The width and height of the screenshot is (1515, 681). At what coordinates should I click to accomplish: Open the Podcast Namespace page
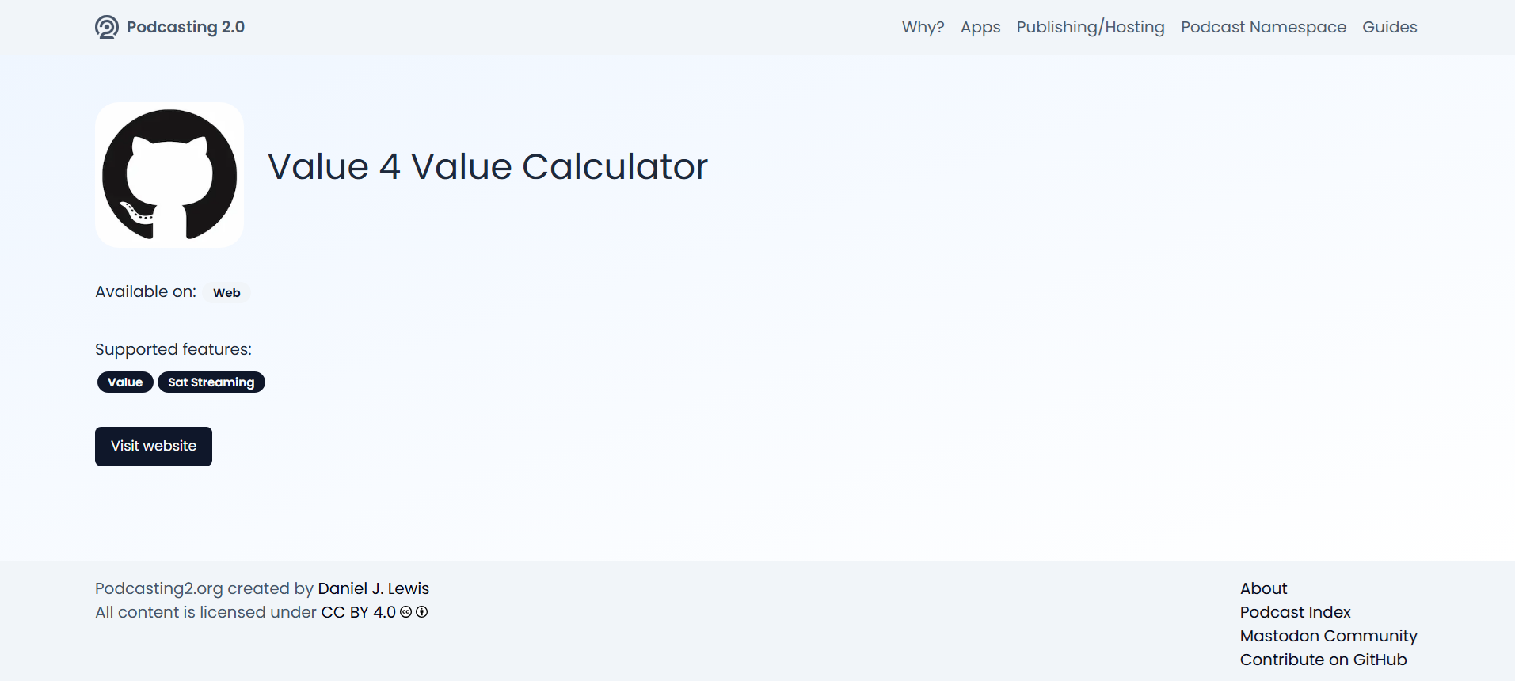1263,27
